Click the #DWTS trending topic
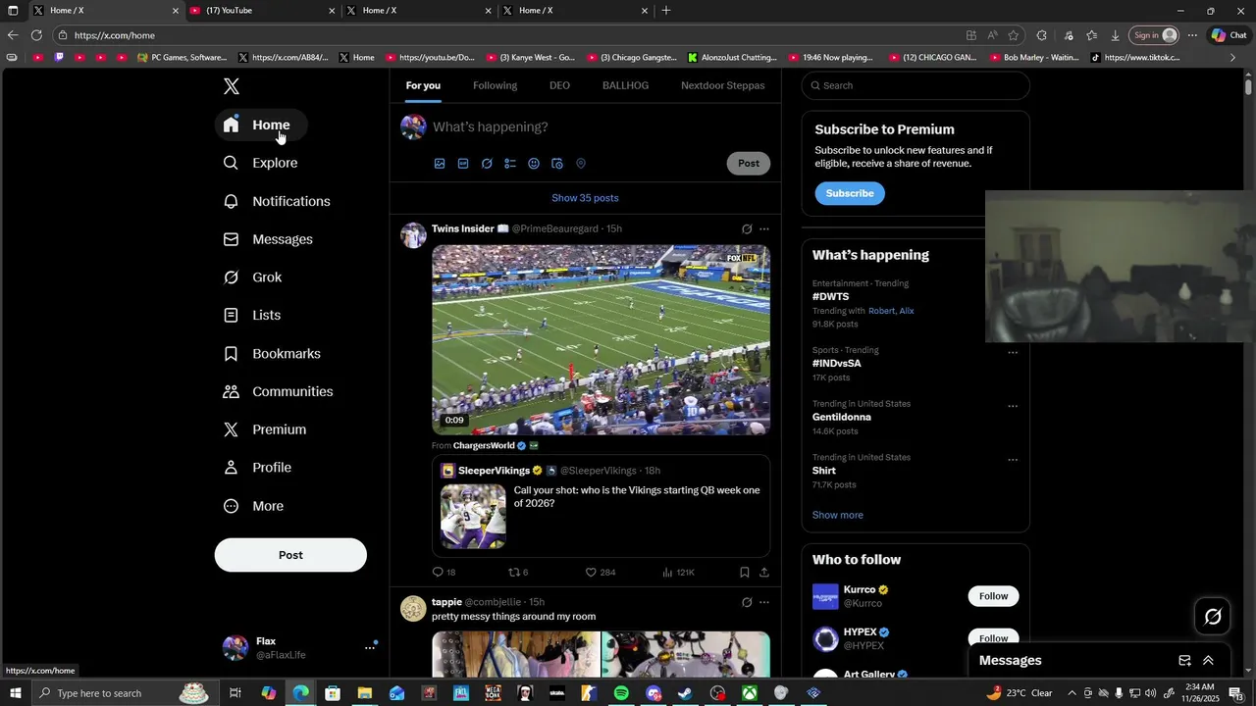The image size is (1256, 706). (x=830, y=297)
